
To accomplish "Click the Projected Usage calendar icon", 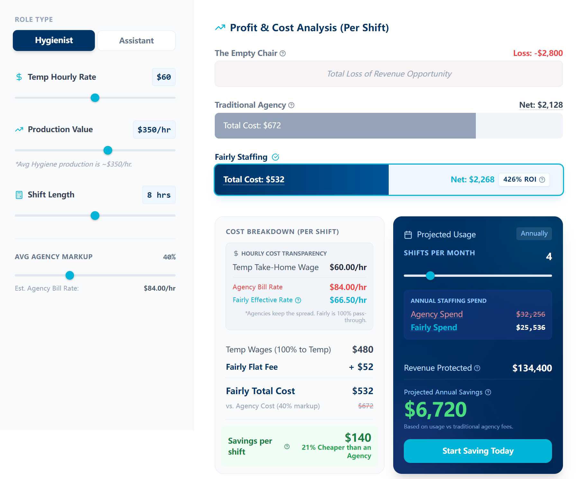I will 408,235.
